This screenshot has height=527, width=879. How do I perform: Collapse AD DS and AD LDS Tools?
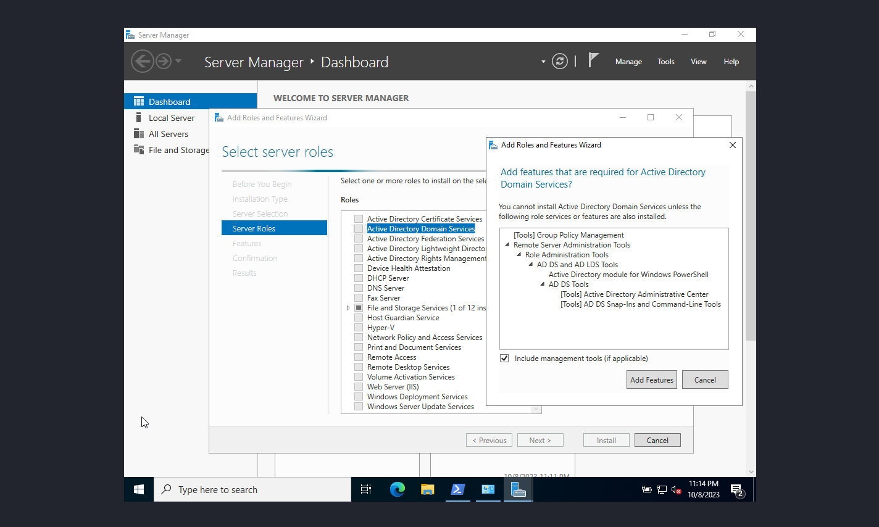click(531, 265)
